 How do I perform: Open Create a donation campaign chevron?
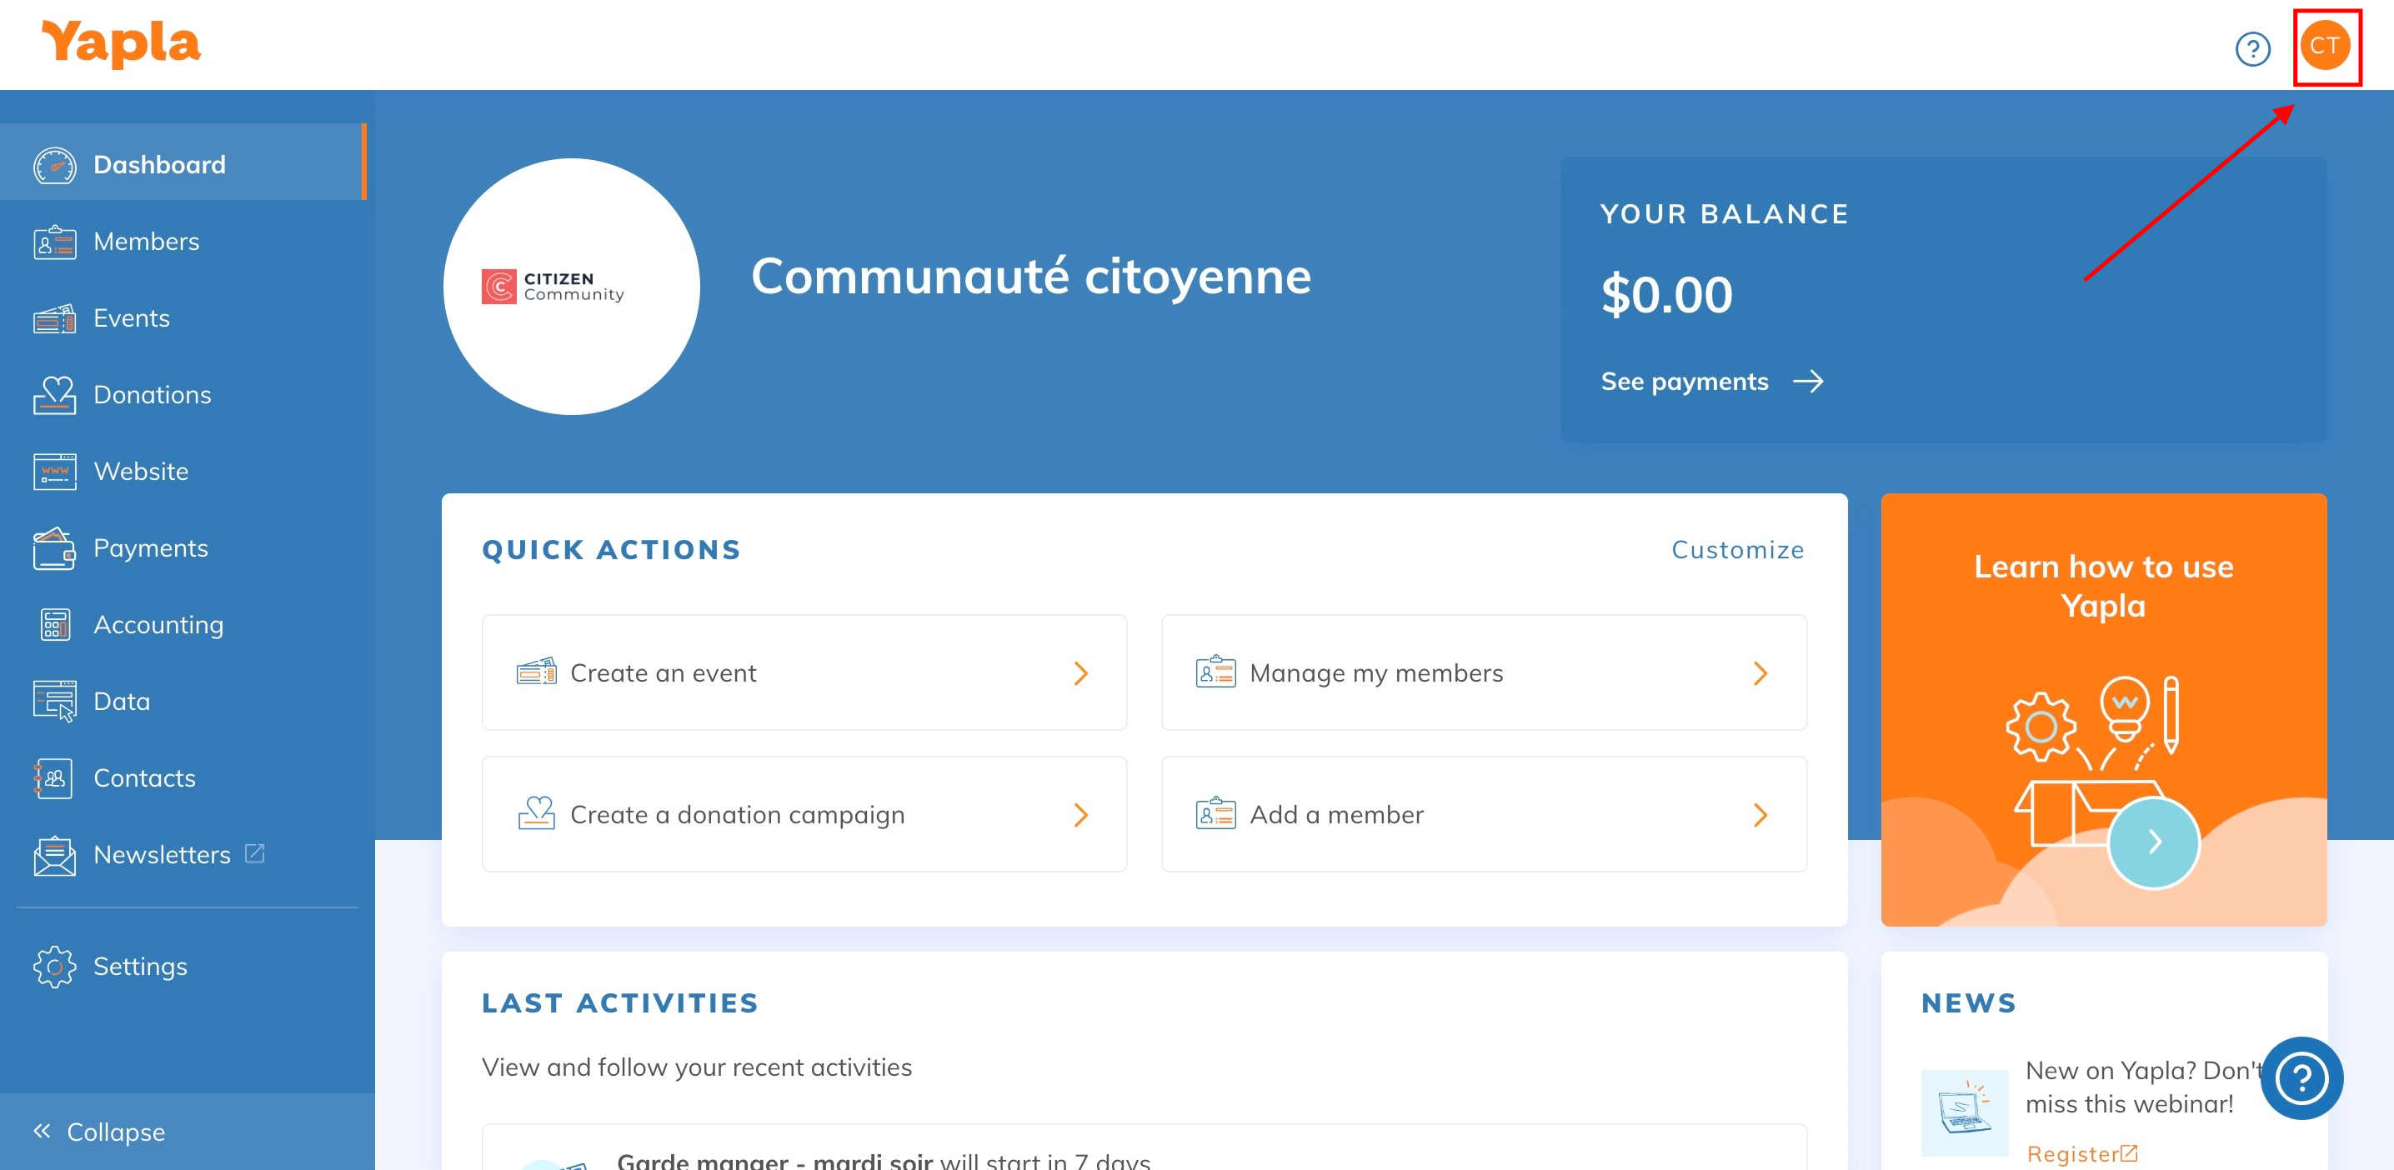click(x=1080, y=815)
